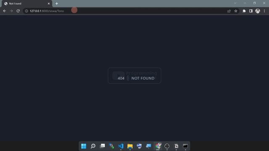Click the 404 error code text
Screen dimensions: 269x151
(121, 78)
